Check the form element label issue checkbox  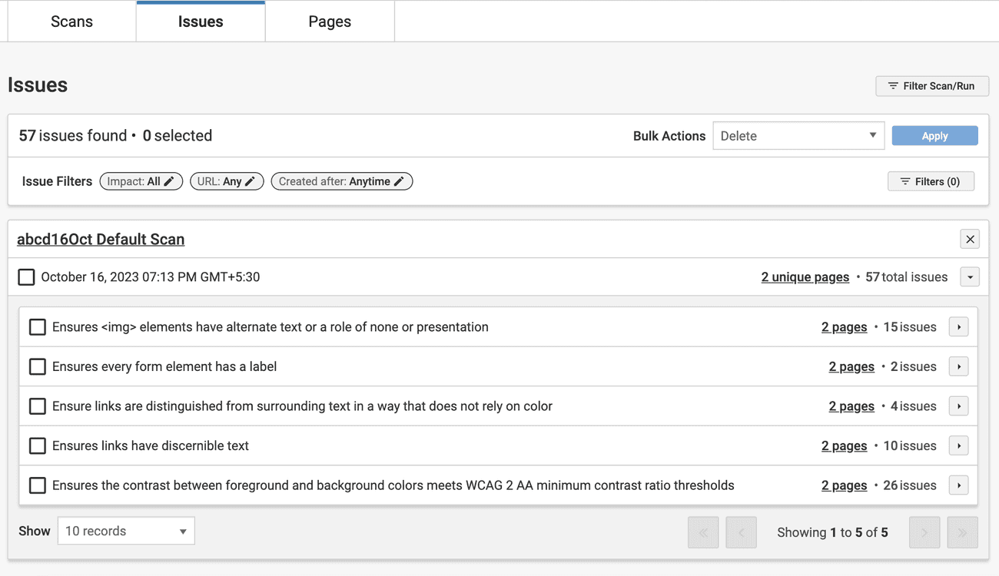point(38,366)
